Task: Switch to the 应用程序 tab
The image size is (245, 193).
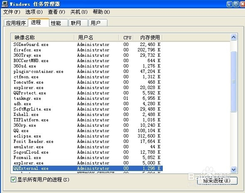Action: pyautogui.click(x=16, y=23)
